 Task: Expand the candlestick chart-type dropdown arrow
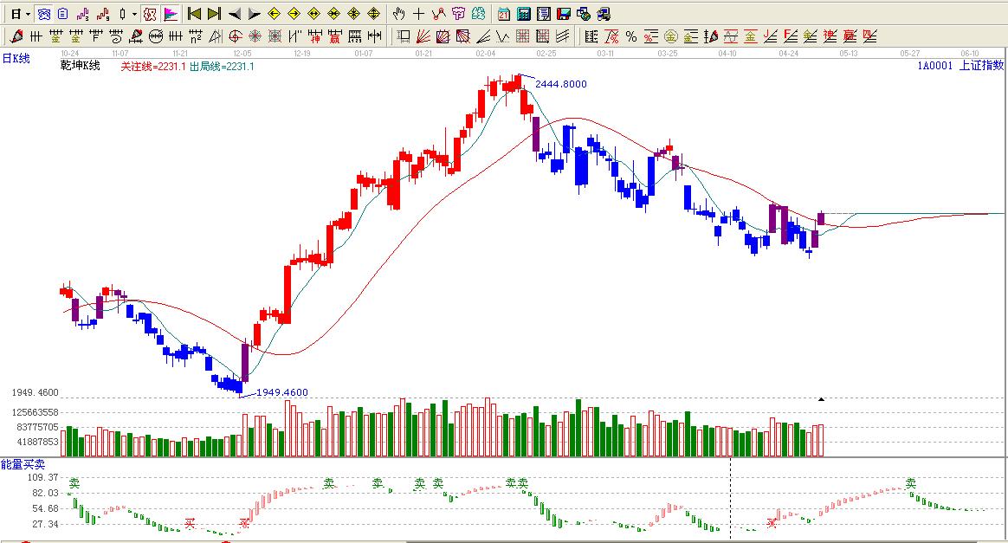point(134,14)
